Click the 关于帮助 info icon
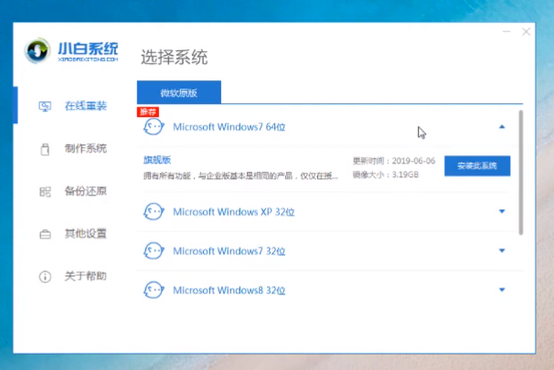The image size is (554, 370). click(45, 276)
